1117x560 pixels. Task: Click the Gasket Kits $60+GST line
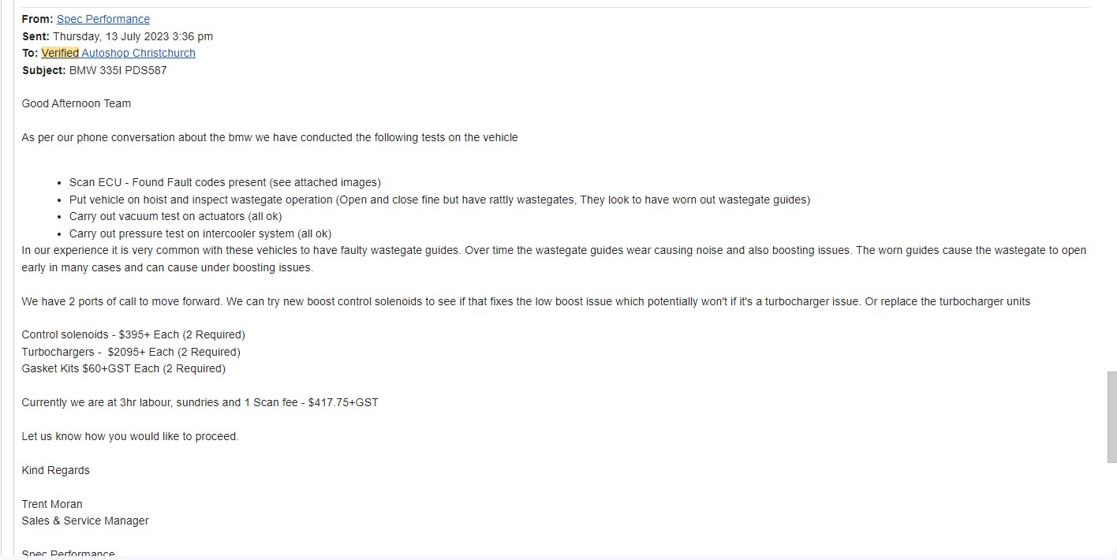(124, 368)
